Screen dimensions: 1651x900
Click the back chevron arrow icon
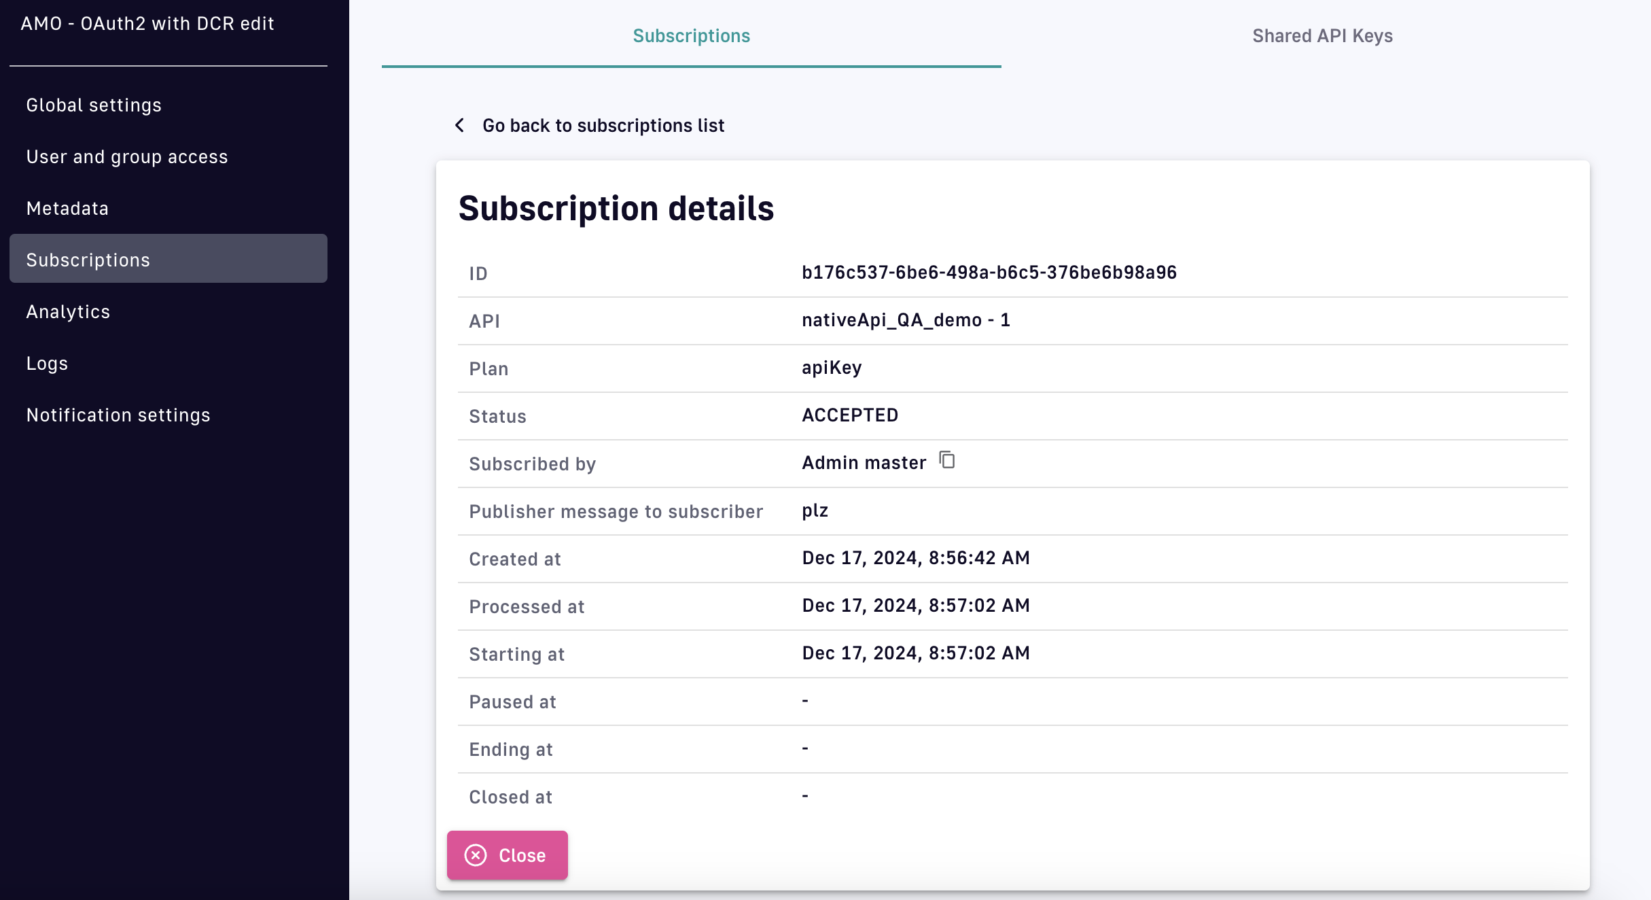tap(460, 125)
